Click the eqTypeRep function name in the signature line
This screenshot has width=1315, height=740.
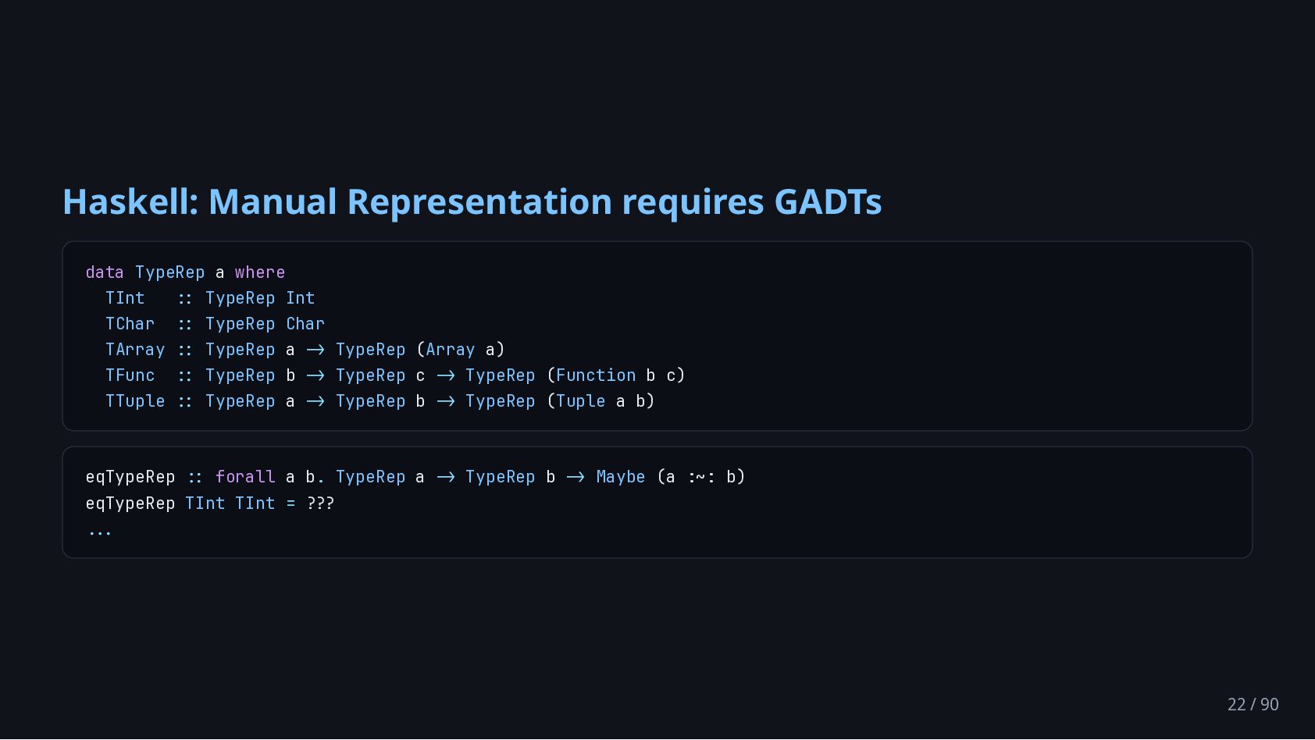point(130,477)
